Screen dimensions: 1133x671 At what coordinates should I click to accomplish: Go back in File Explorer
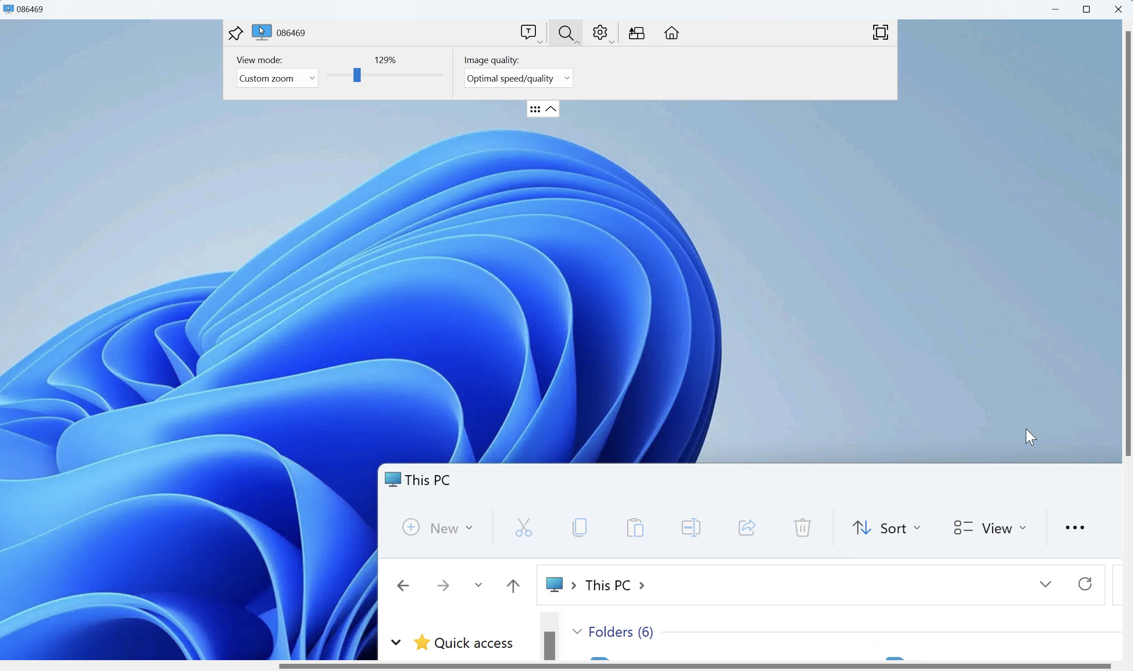[403, 585]
